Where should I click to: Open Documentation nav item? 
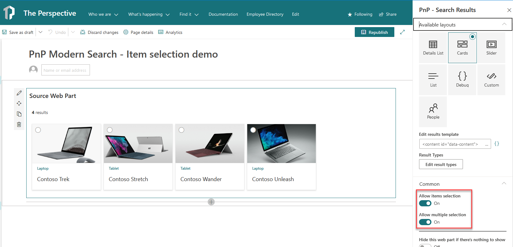(223, 14)
